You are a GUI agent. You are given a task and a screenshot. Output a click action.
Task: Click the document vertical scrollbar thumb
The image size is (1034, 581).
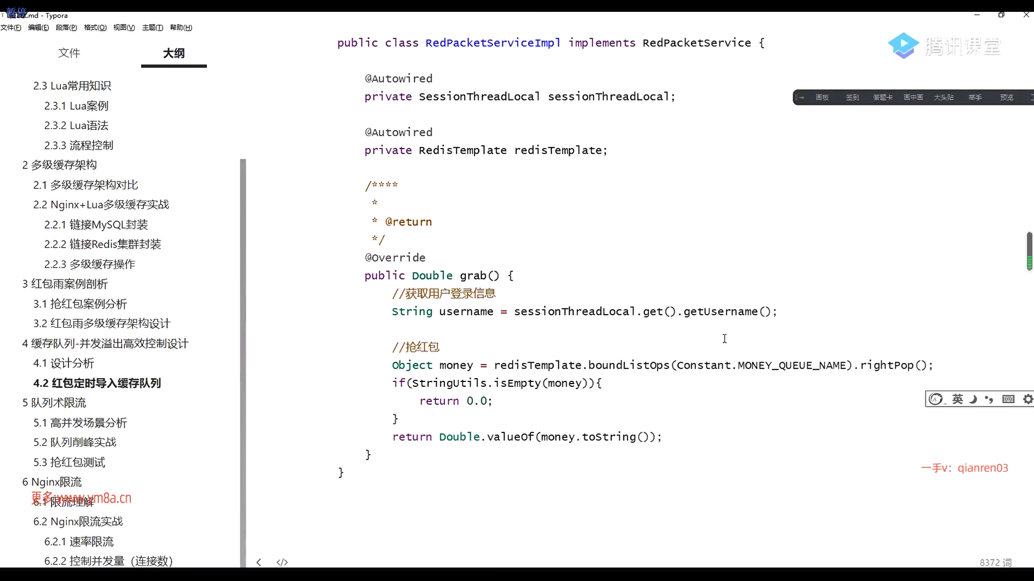tap(1029, 251)
